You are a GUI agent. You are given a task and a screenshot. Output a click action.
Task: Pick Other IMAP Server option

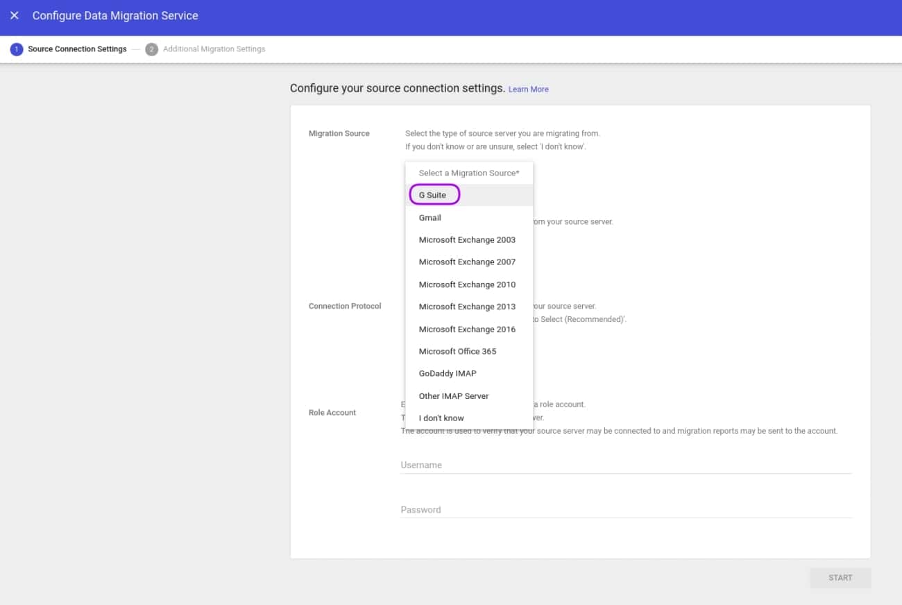point(454,395)
